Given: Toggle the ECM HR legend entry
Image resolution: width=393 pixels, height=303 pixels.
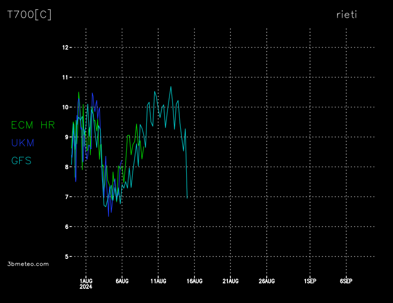Looking at the screenshot, I should pyautogui.click(x=33, y=125).
